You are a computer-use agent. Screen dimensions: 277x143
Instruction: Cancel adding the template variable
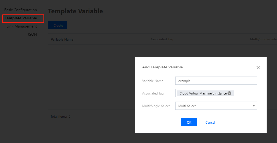(210, 122)
